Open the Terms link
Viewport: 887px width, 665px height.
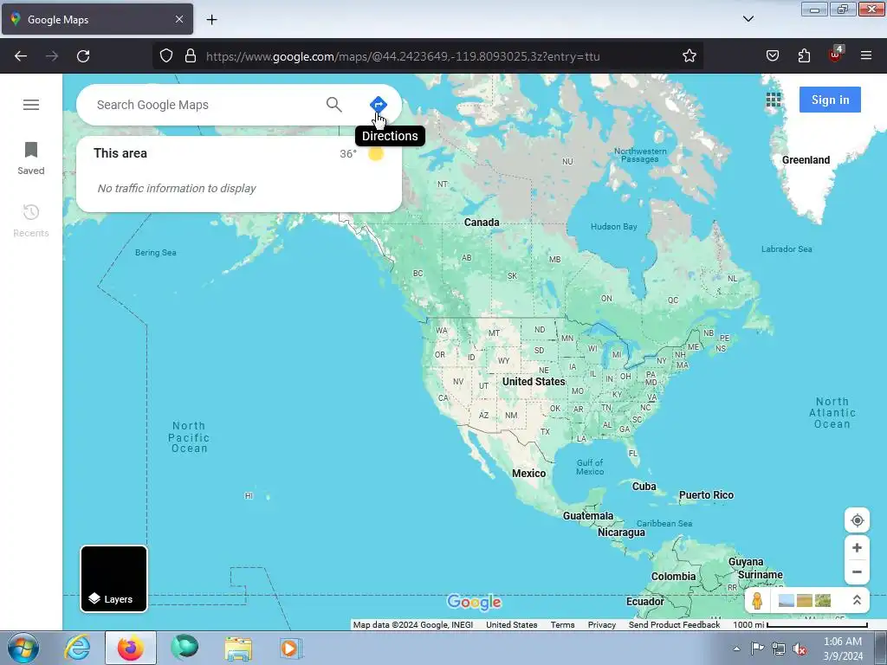coord(562,625)
